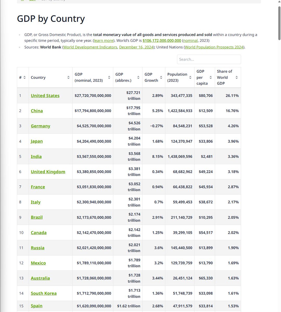
Task: Click India growth value 8.15%
Action: click(x=158, y=157)
